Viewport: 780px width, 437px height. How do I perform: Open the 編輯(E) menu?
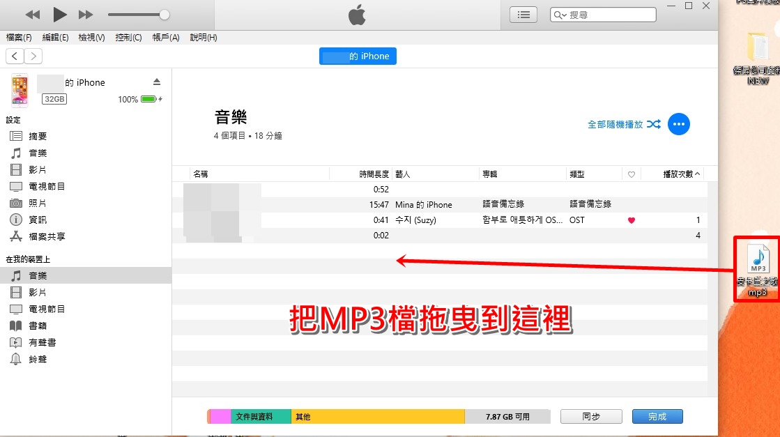click(55, 37)
